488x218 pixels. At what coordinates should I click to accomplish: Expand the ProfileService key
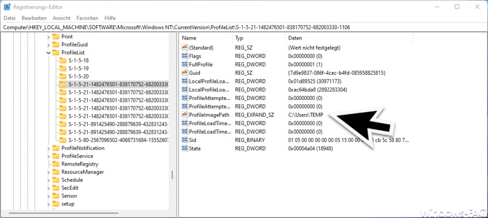click(x=48, y=156)
